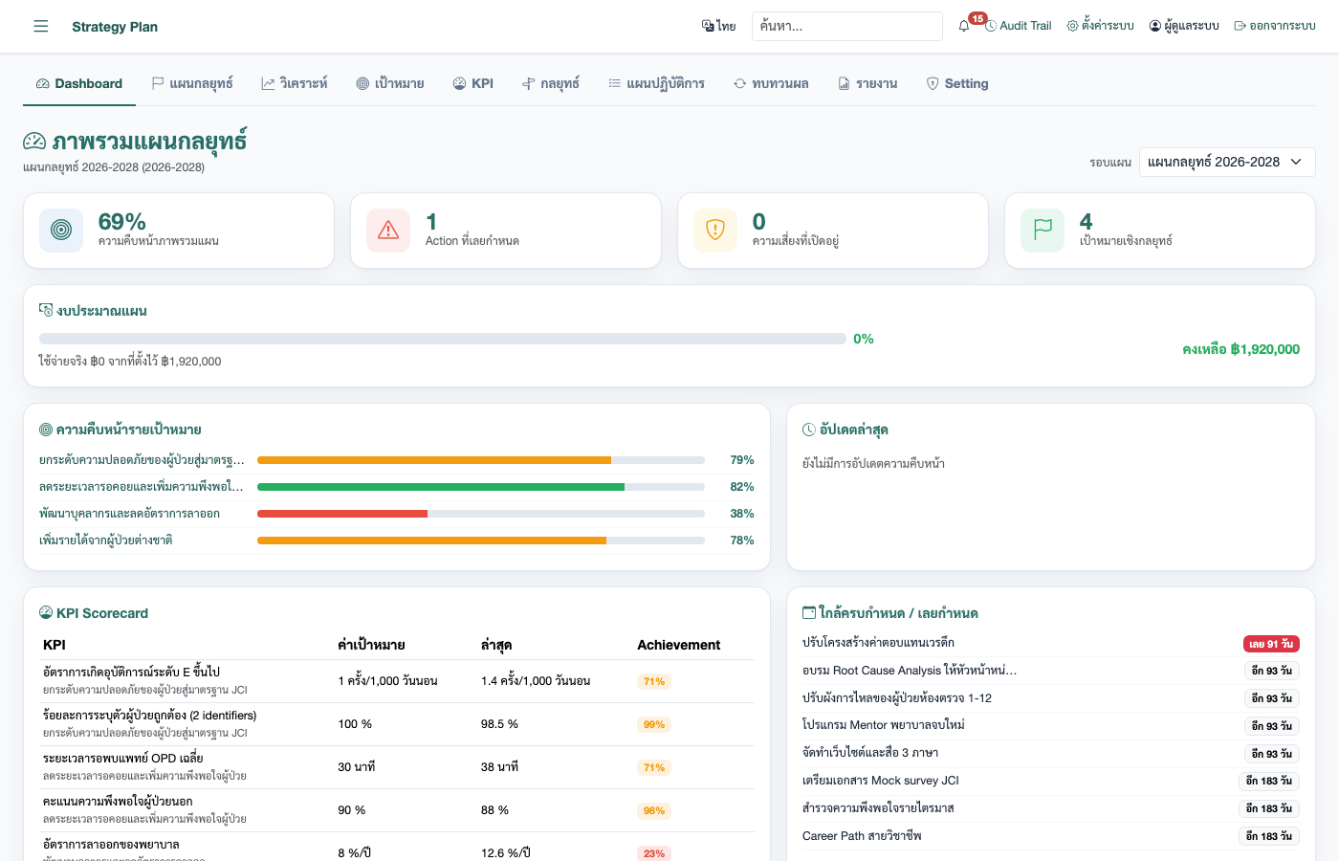
Task: Click the budget icon beside งบประมาณแผน
Action: pos(46,310)
